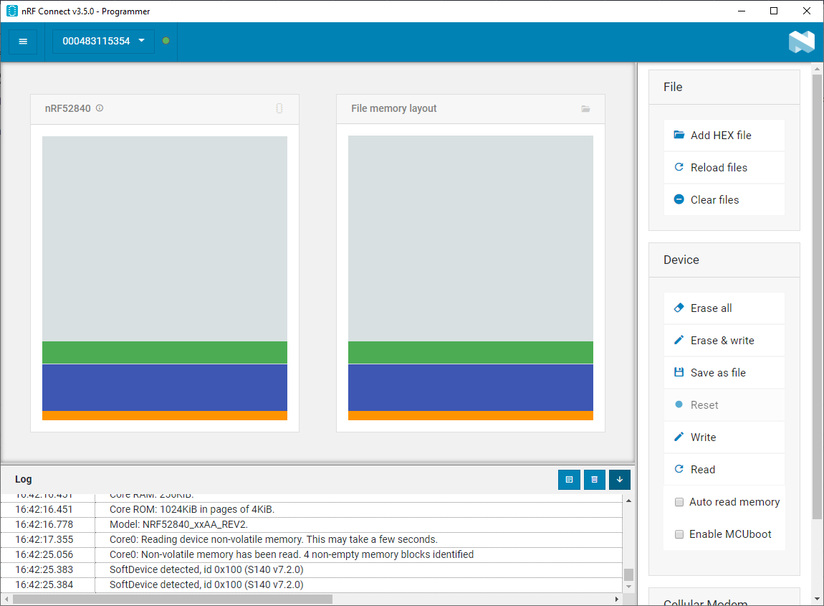Open device selector 000483115354 dropdown

[103, 41]
